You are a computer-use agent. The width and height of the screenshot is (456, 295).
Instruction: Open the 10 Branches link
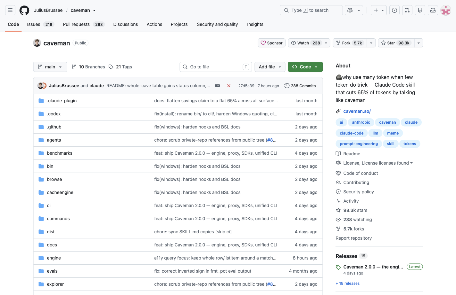click(x=88, y=67)
